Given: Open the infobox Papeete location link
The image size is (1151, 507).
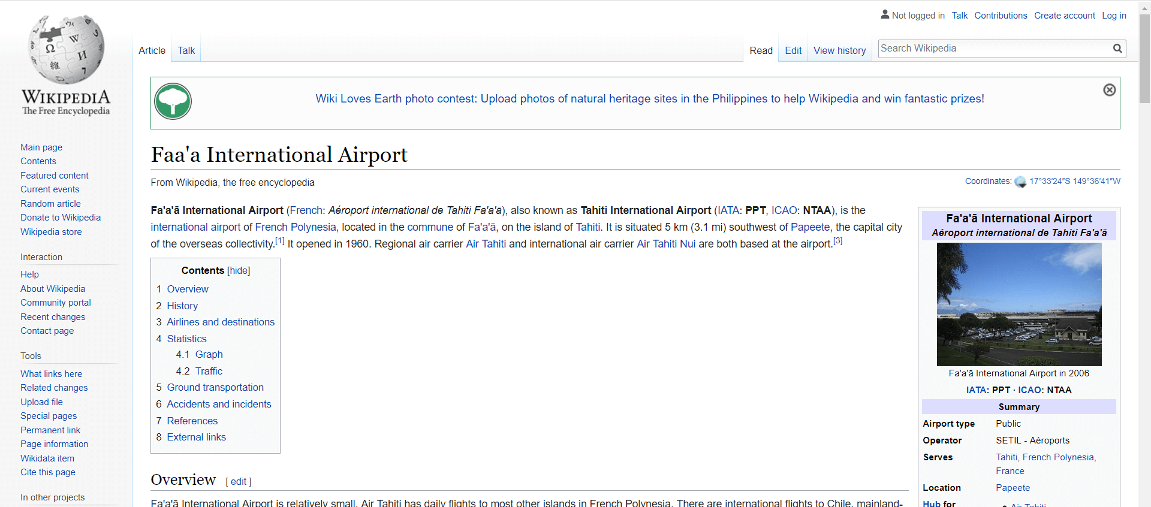Looking at the screenshot, I should pyautogui.click(x=1013, y=488).
